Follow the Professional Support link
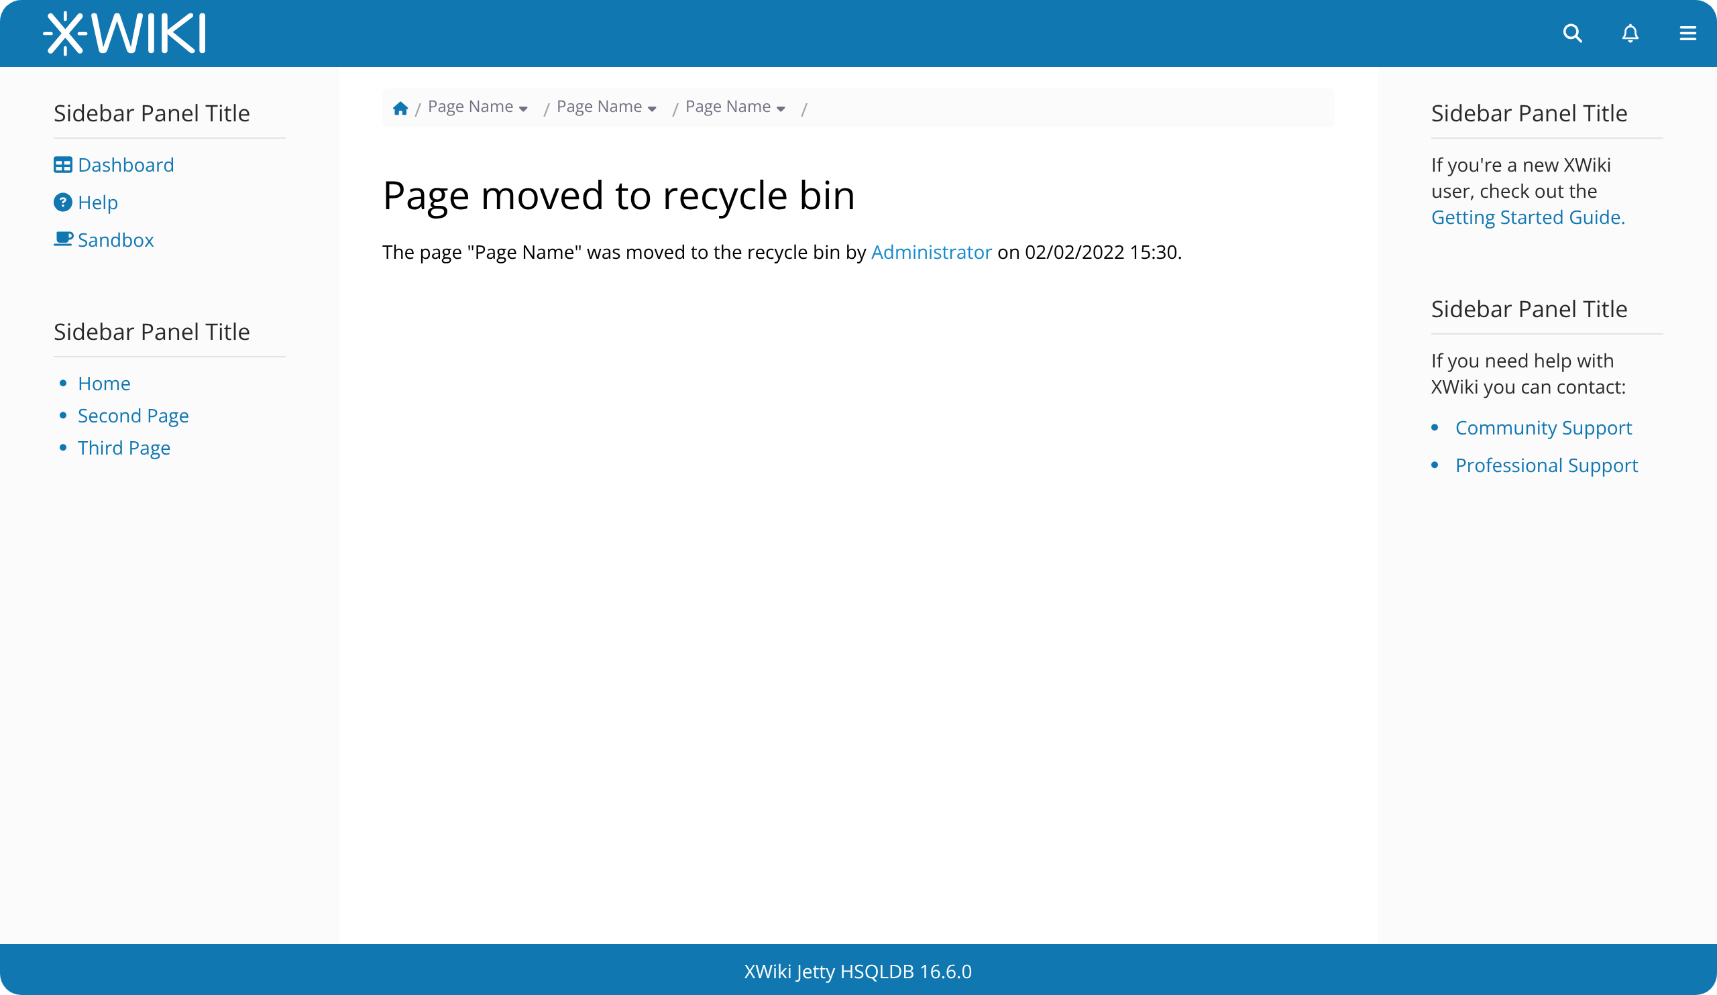Image resolution: width=1717 pixels, height=995 pixels. [x=1546, y=465]
